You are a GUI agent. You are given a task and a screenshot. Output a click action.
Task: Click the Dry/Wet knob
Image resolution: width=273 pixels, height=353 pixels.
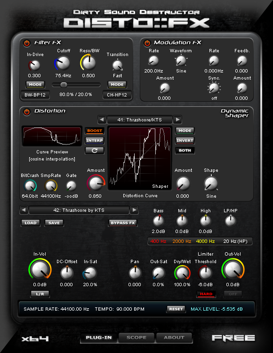pyautogui.click(x=182, y=273)
